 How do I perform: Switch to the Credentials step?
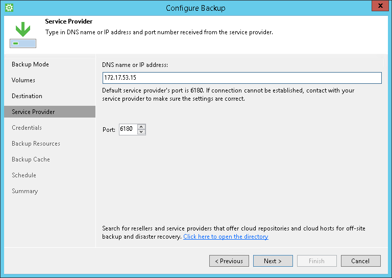pyautogui.click(x=27, y=128)
